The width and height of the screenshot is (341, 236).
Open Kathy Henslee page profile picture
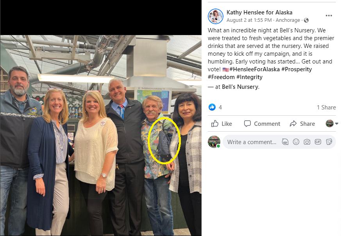point(216,16)
